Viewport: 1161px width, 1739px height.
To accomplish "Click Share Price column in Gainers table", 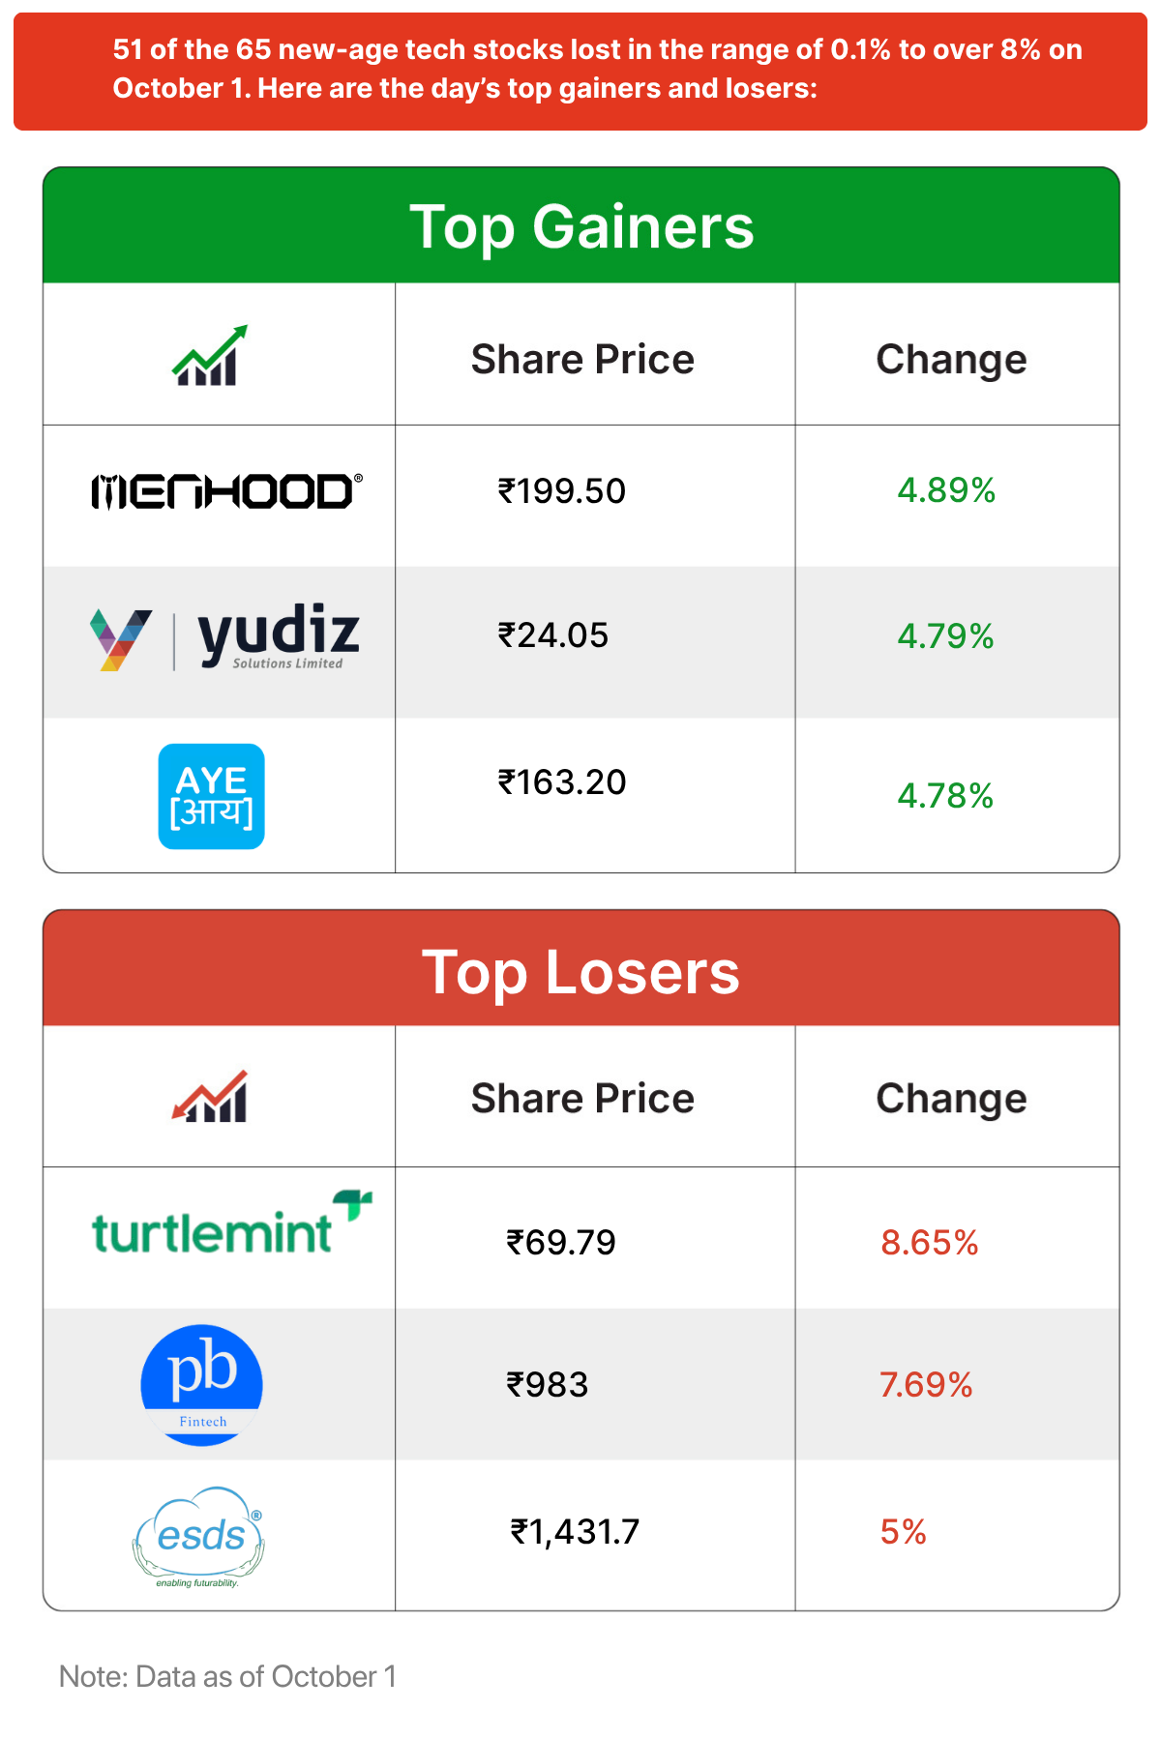I will (x=582, y=359).
